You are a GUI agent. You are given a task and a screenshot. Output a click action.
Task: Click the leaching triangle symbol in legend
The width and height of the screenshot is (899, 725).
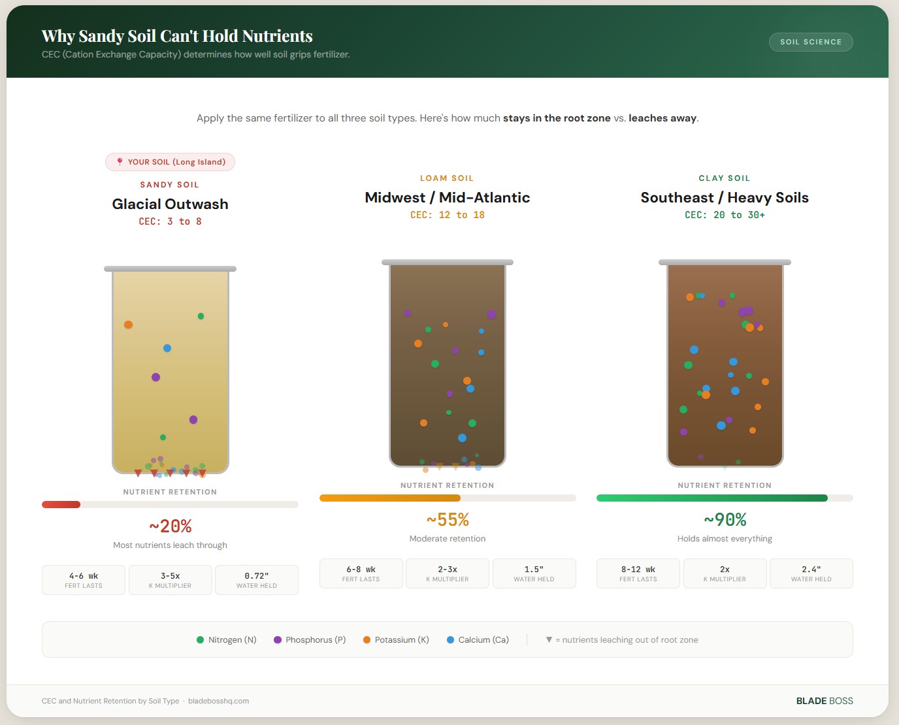point(548,639)
